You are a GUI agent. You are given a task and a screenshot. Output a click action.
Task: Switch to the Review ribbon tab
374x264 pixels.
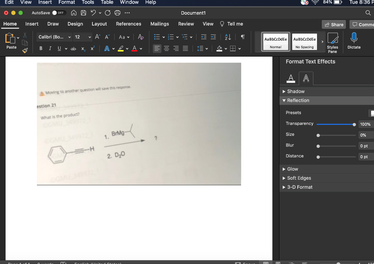tap(186, 24)
